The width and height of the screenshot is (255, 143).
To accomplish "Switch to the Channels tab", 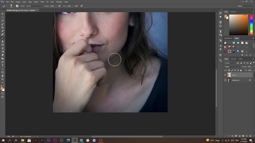I will click(x=233, y=59).
